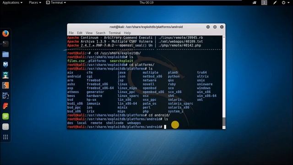Click the 'files.csv' entry text

pos(76,61)
